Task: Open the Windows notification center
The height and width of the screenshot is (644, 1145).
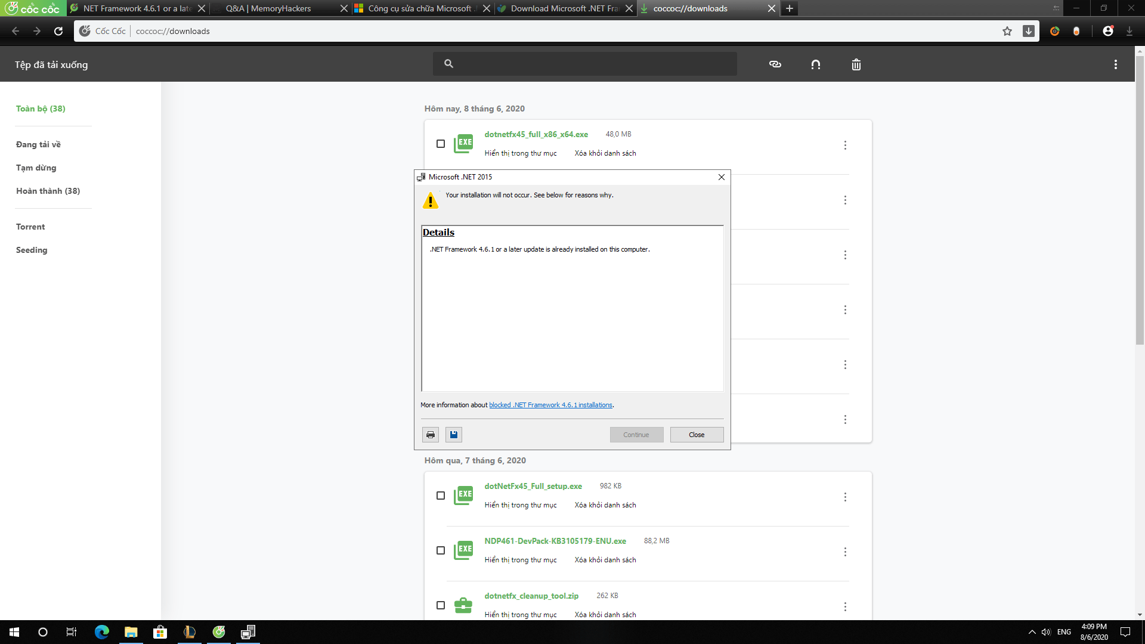Action: tap(1125, 632)
